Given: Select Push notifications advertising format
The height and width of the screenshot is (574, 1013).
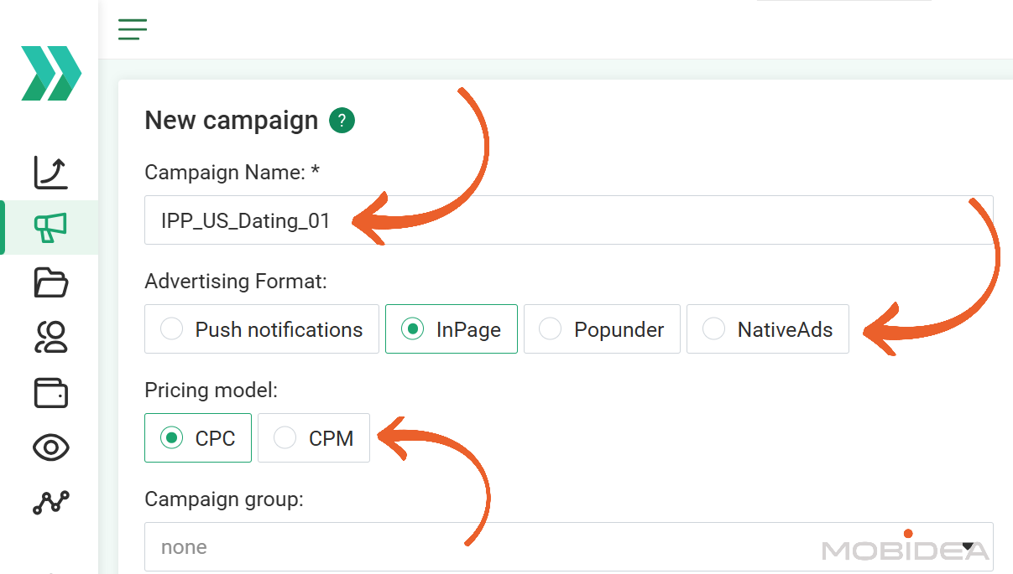Looking at the screenshot, I should click(262, 329).
